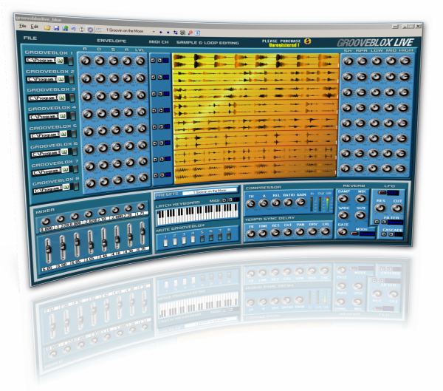Increase the Cascade value

[391, 234]
